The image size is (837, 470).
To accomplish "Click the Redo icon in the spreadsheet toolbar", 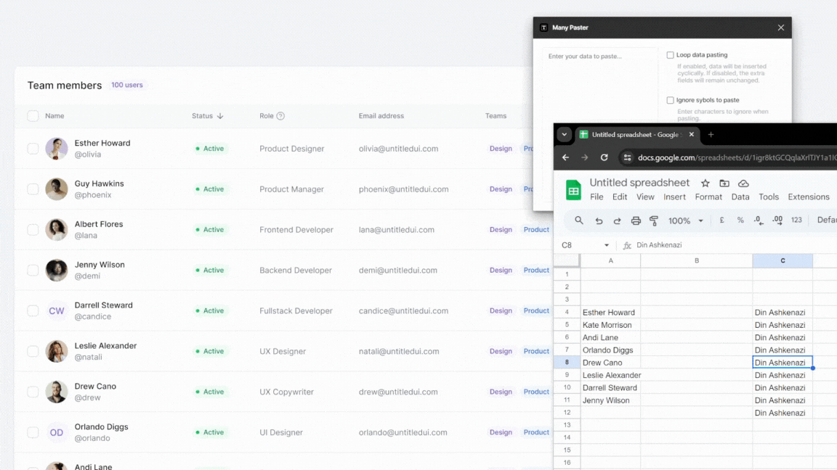I will 616,220.
